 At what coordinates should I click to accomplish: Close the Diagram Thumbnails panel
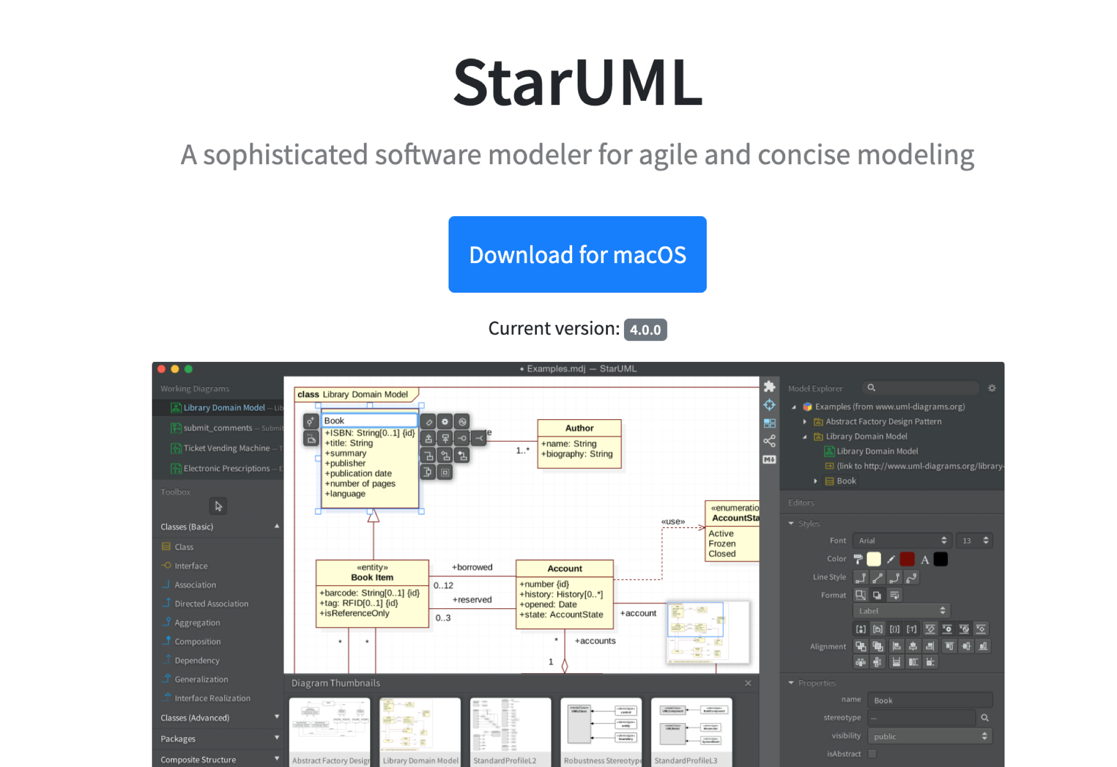tap(748, 683)
